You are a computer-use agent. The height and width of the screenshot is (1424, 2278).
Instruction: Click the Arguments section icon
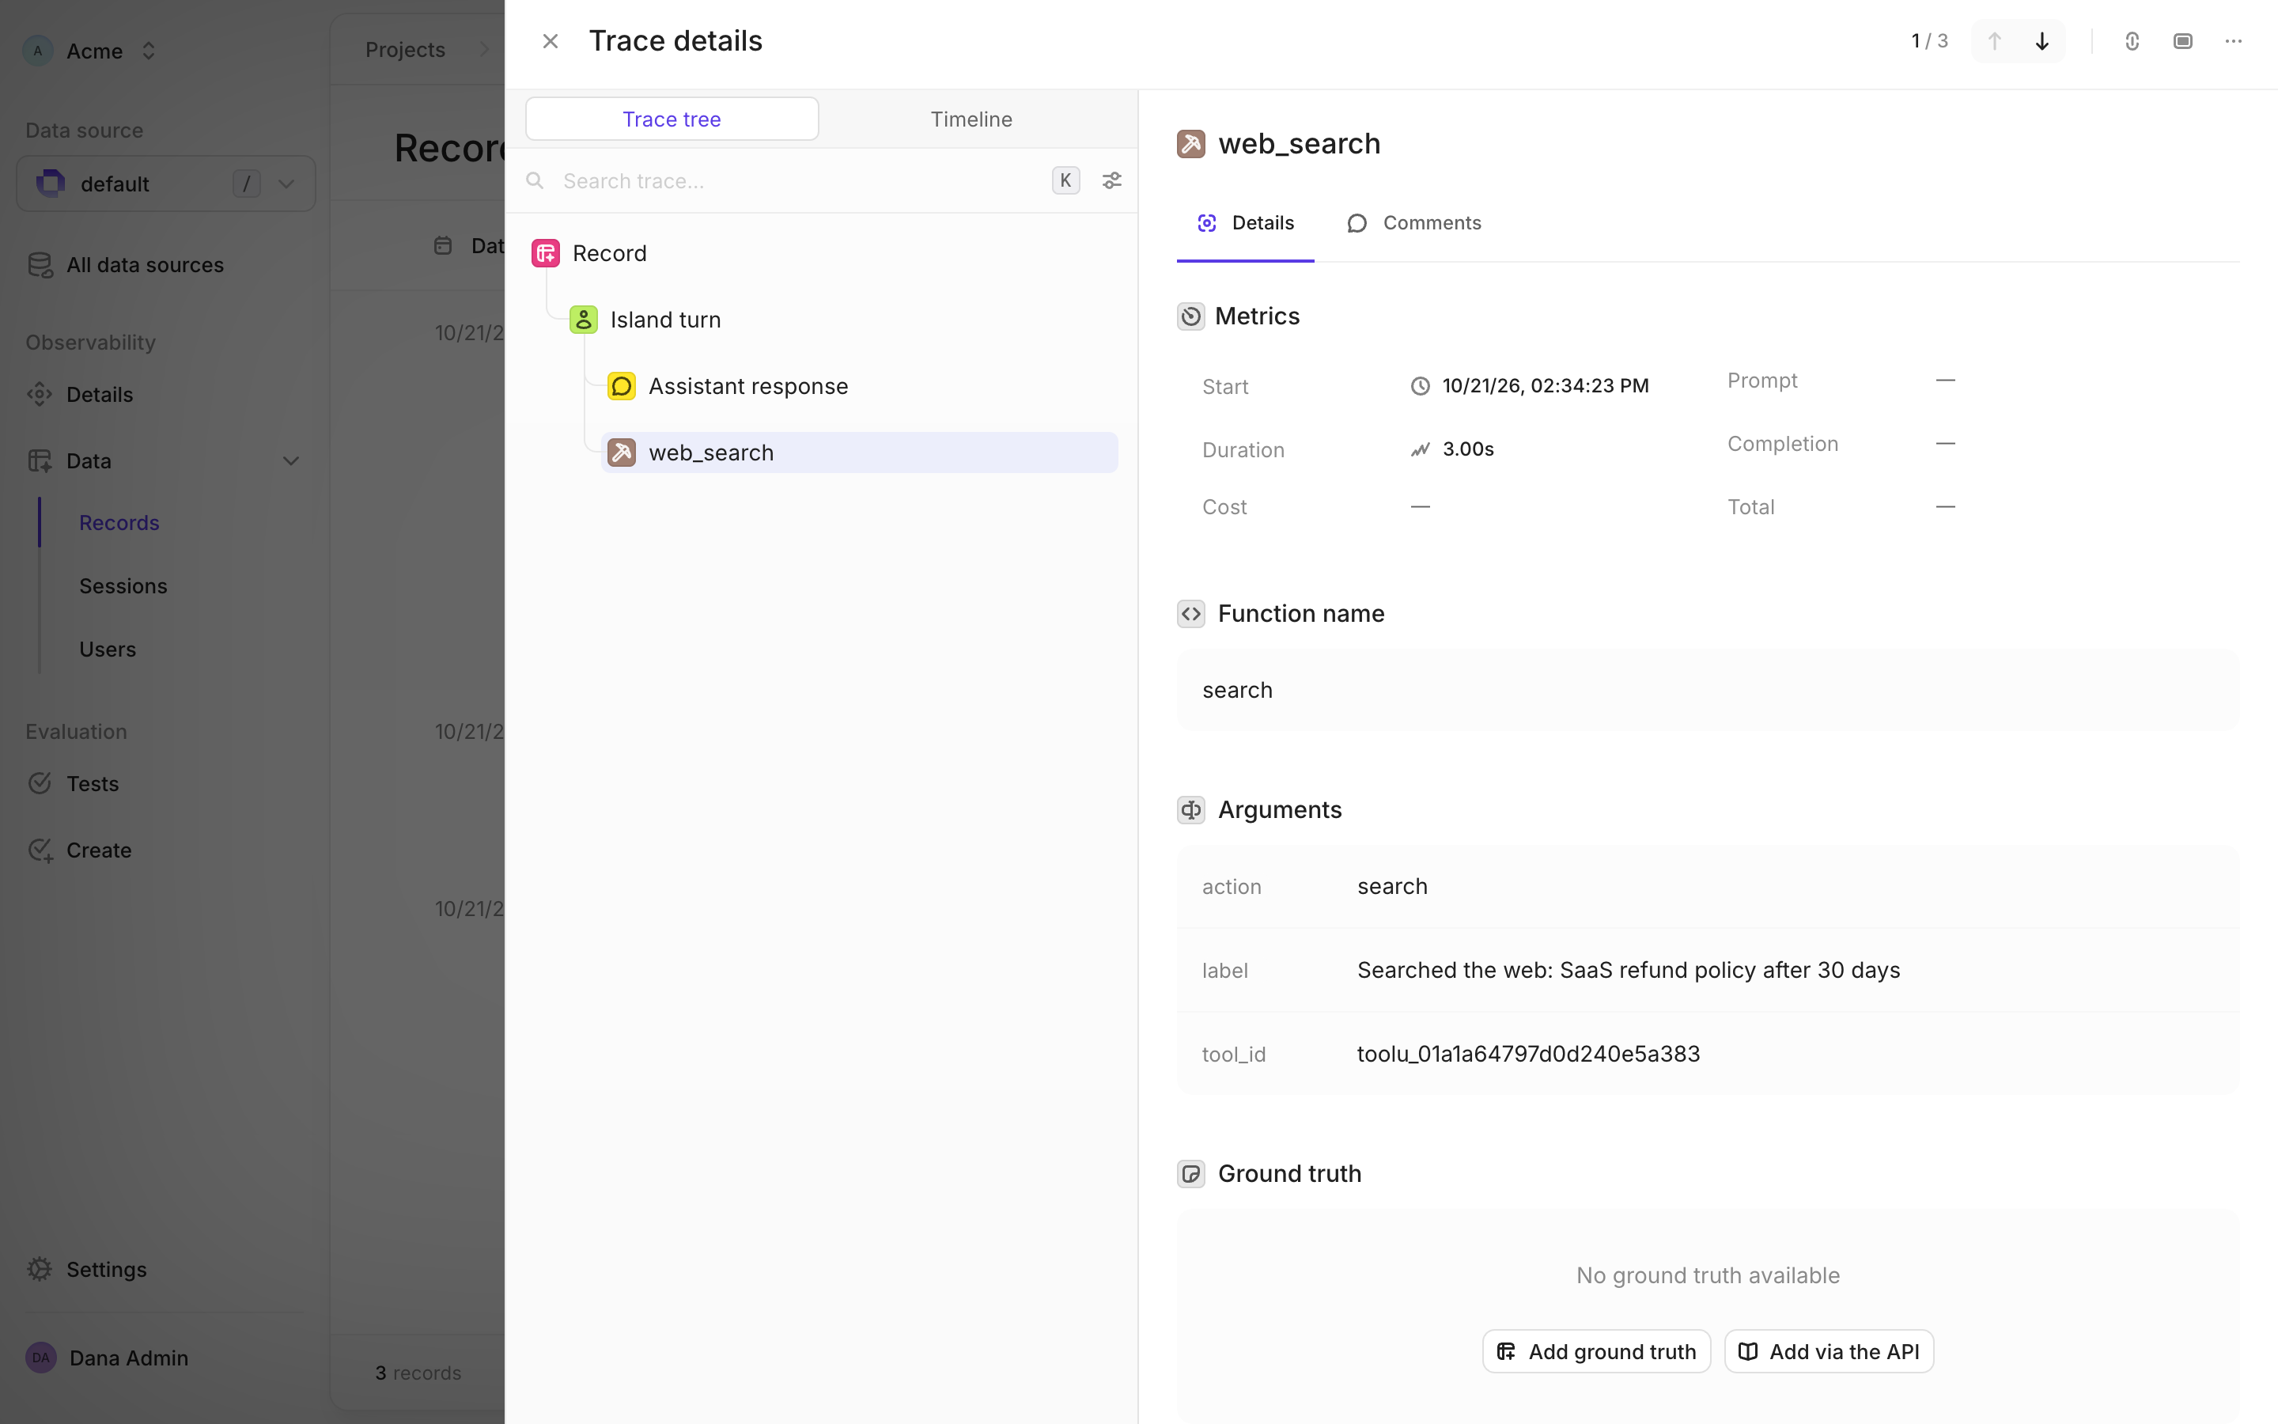coord(1190,810)
